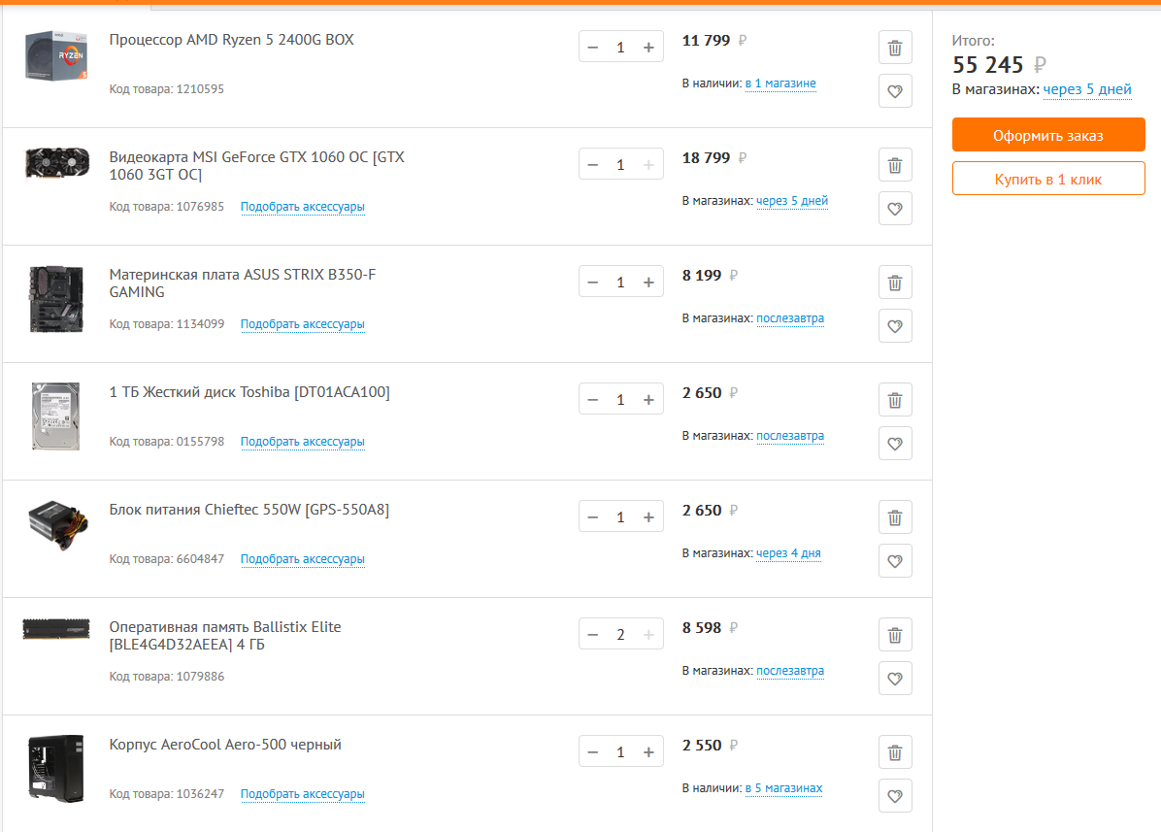The height and width of the screenshot is (832, 1161).
Task: Open Подобрать аксессуары for Chieftec power supply
Action: [302, 559]
